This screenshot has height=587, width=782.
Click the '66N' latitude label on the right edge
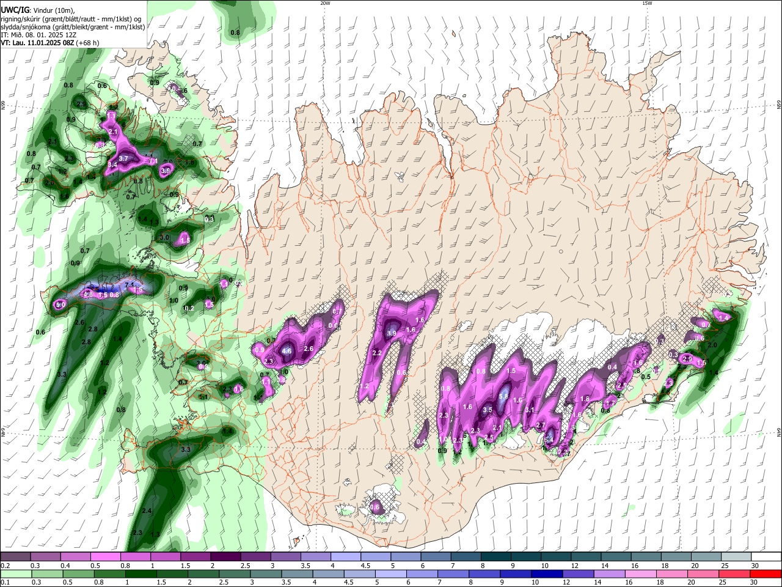pyautogui.click(x=779, y=106)
